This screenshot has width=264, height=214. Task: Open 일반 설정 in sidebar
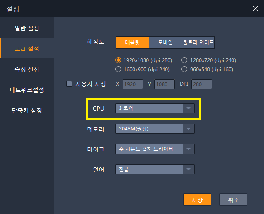pyautogui.click(x=27, y=28)
